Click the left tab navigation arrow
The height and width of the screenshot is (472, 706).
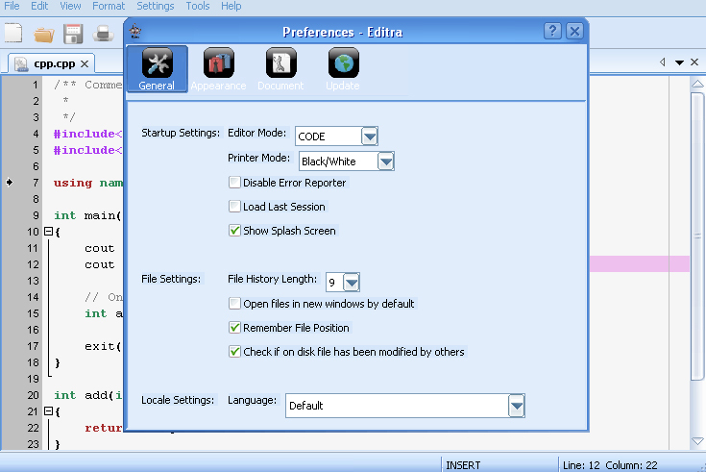(663, 62)
